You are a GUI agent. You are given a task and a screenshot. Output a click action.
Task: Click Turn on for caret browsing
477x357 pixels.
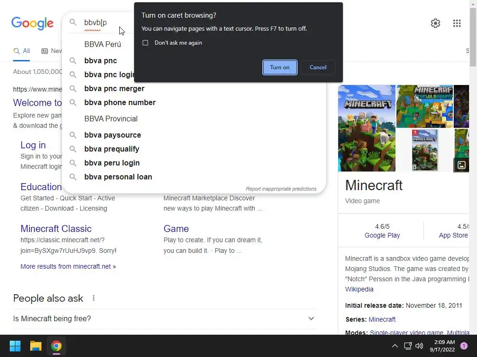[279, 67]
